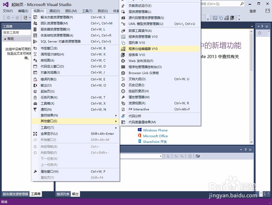The height and width of the screenshot is (205, 272).
Task: Select 起始页(G) menu entry
Action: tap(75, 91)
